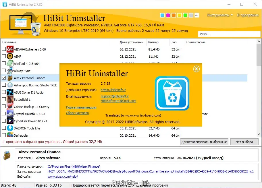Click the Поиск search field
Image resolution: width=262 pixels, height=188 pixels.
click(229, 34)
